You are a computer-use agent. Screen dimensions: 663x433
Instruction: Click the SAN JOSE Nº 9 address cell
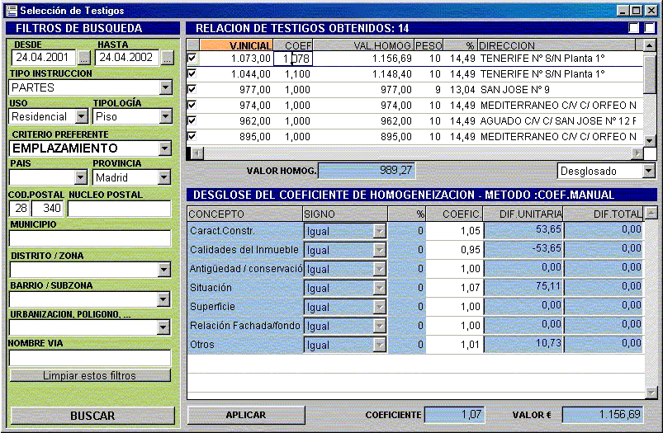click(561, 90)
